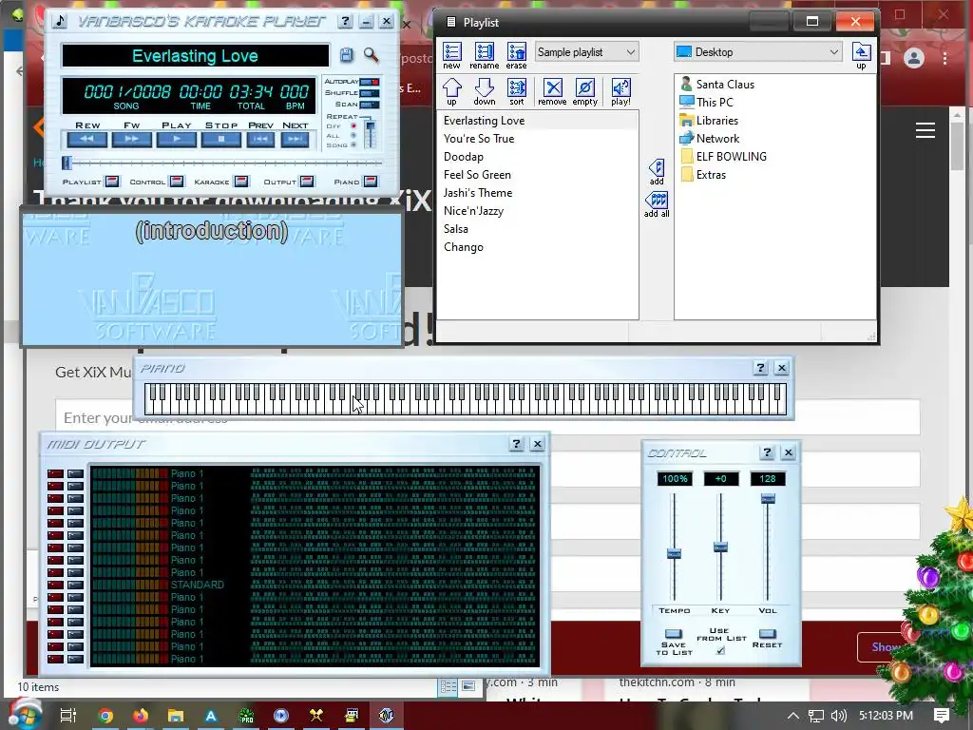
Task: Open the Desktop folder dropdown
Action: tap(757, 52)
